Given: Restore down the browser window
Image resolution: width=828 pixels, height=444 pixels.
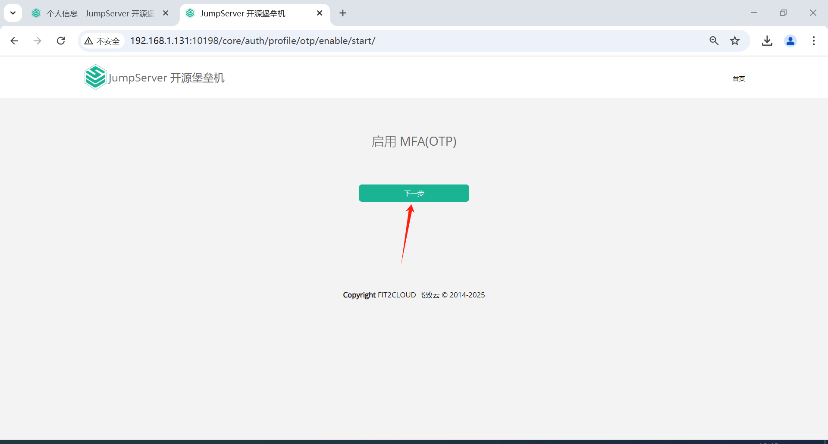Looking at the screenshot, I should (x=783, y=13).
